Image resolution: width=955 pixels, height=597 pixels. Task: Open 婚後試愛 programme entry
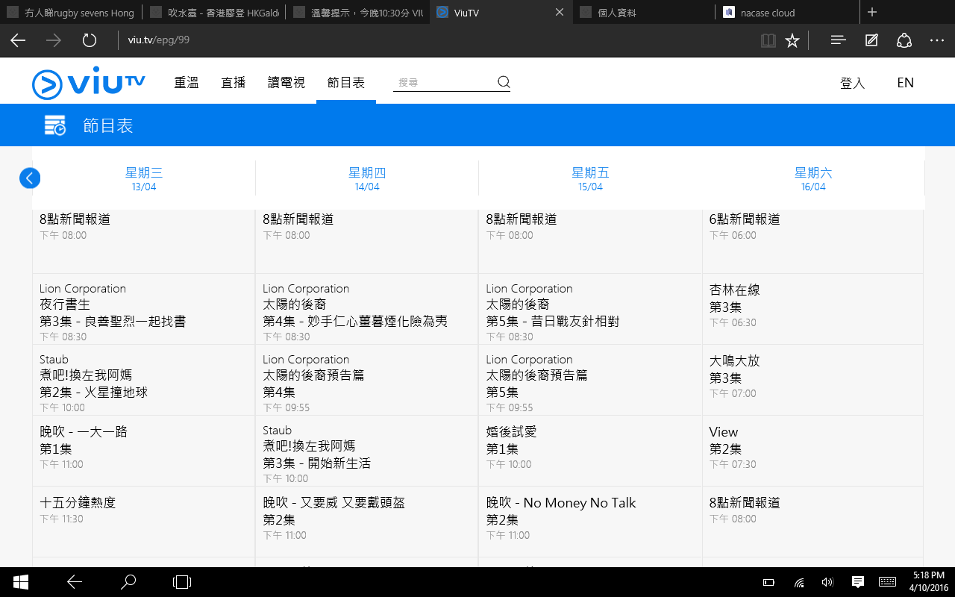(x=512, y=432)
